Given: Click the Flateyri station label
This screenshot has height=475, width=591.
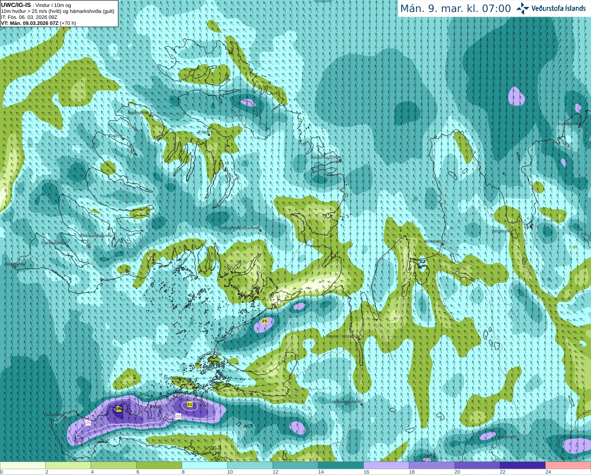Looking at the screenshot, I should [x=115, y=136].
